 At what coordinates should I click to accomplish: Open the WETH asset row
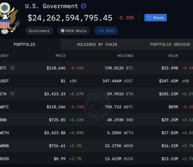pos(96,133)
